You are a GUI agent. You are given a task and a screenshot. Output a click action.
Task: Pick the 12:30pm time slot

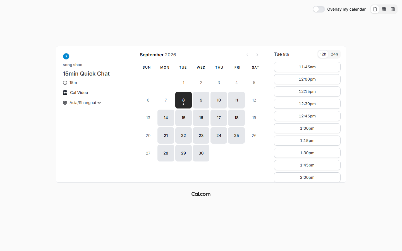(307, 104)
